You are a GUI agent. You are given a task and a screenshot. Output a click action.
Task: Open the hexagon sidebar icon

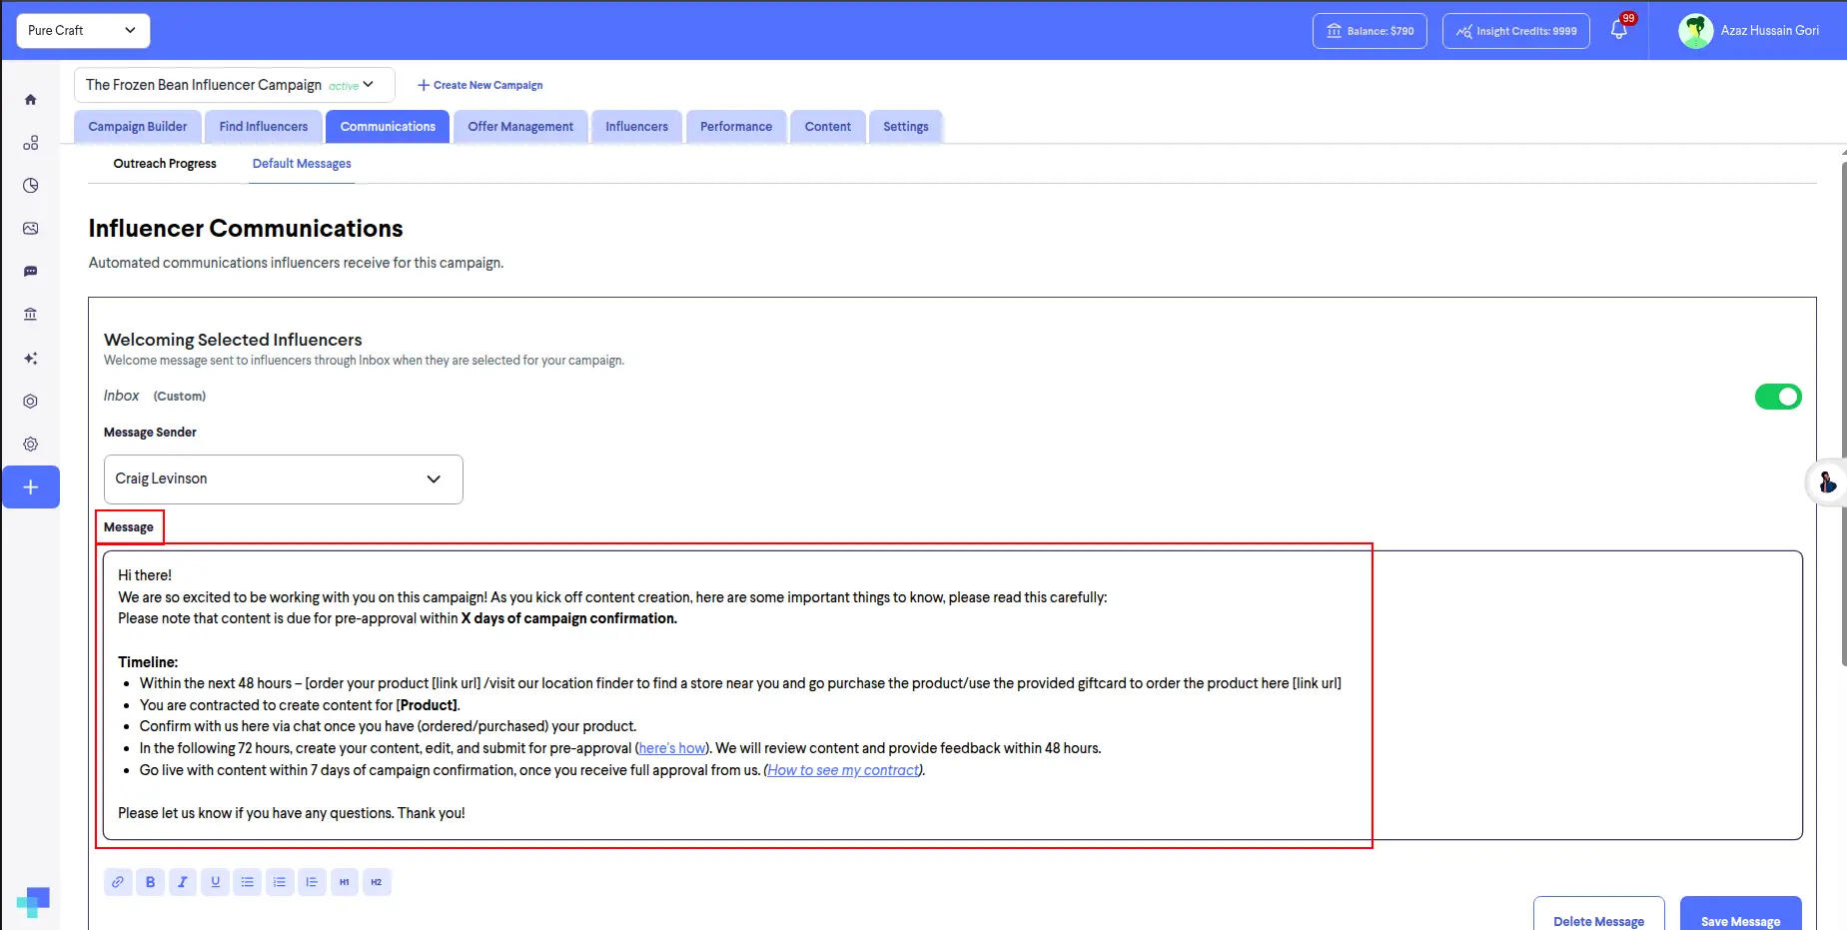coord(30,401)
